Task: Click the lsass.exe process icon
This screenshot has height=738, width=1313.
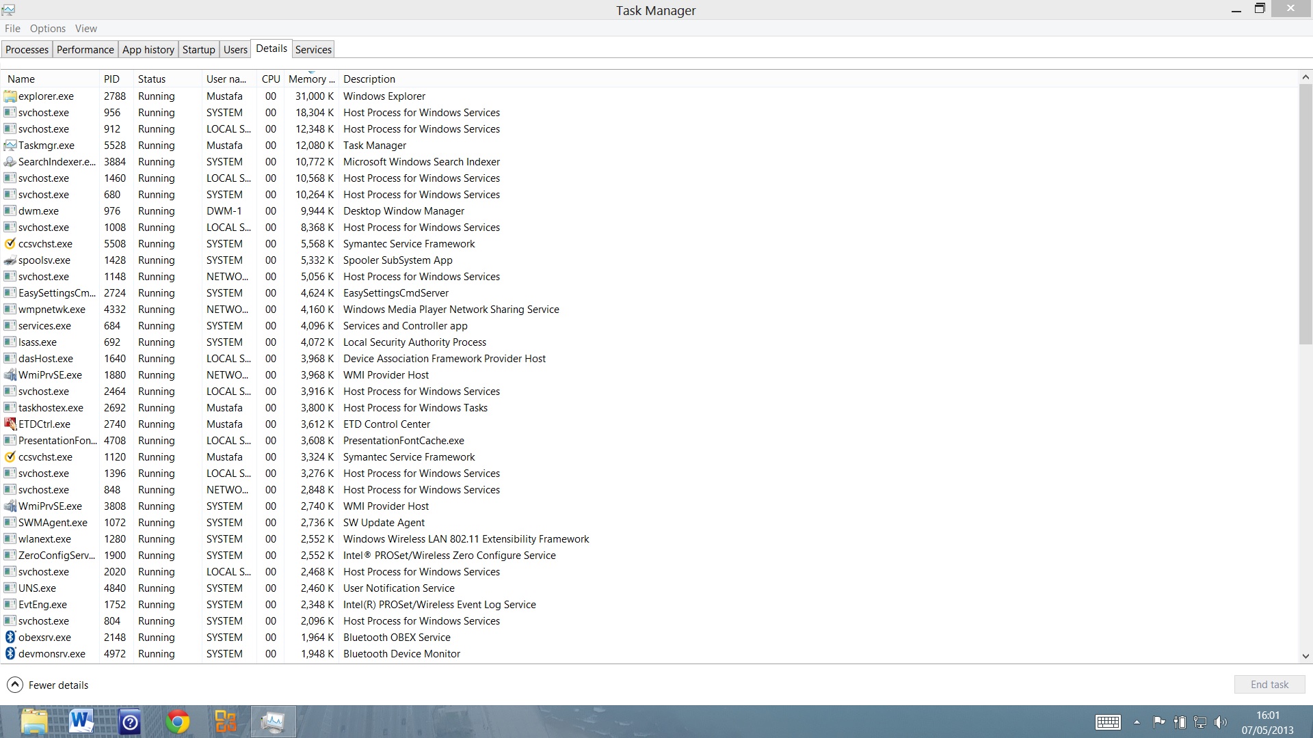Action: (10, 342)
